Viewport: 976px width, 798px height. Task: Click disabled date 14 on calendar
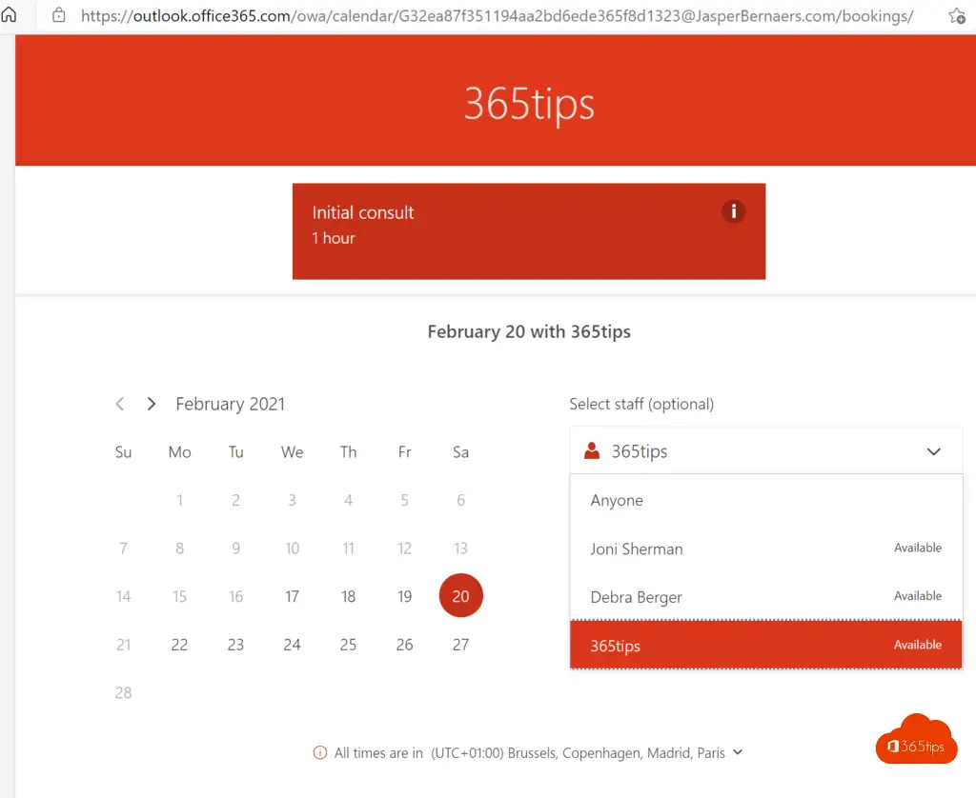(123, 596)
